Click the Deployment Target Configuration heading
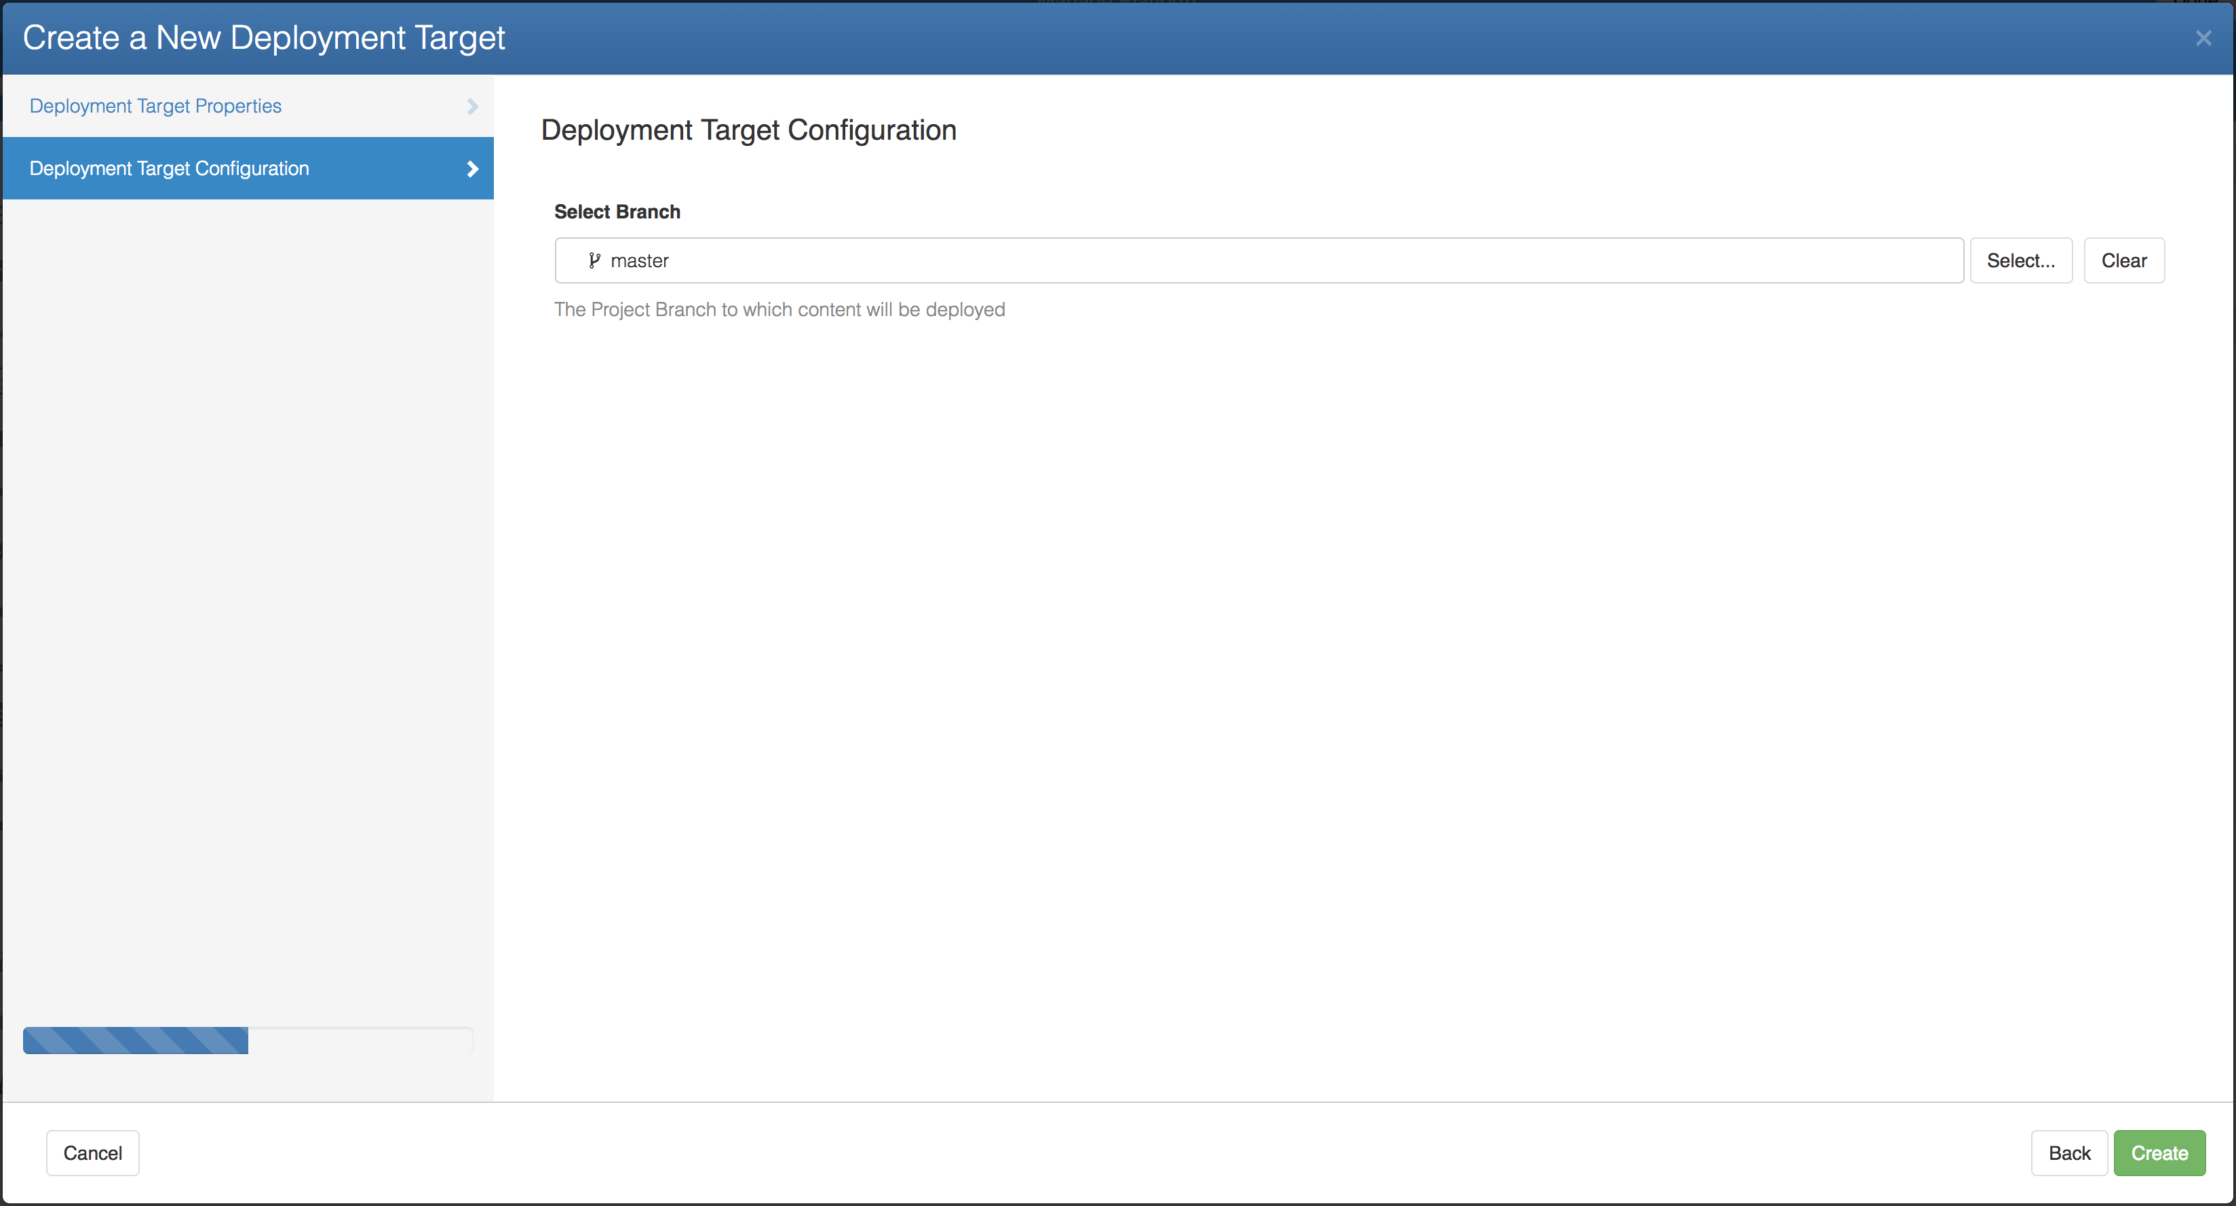2236x1206 pixels. [748, 130]
